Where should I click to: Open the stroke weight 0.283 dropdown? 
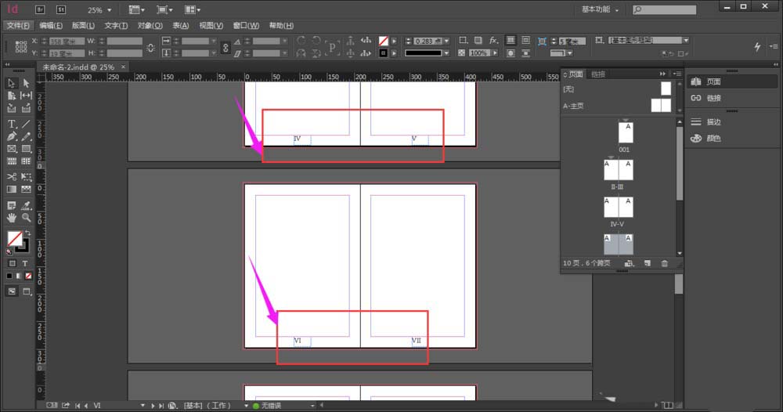click(446, 41)
